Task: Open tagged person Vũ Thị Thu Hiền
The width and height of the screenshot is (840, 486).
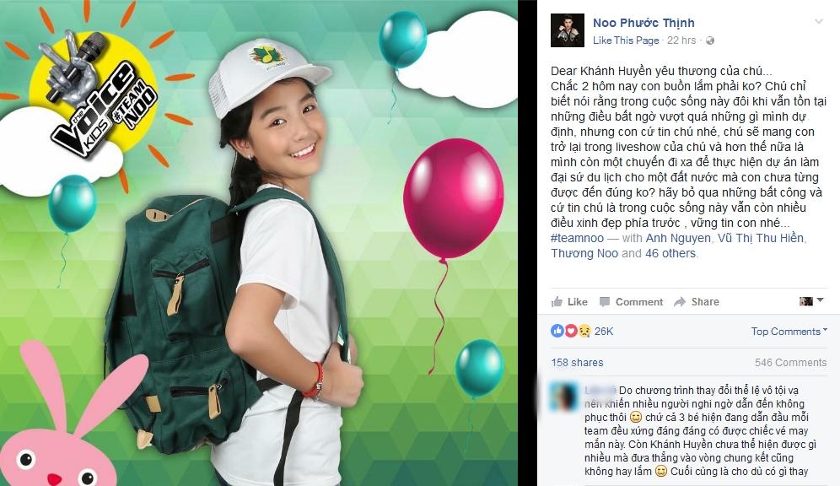Action: [x=761, y=238]
